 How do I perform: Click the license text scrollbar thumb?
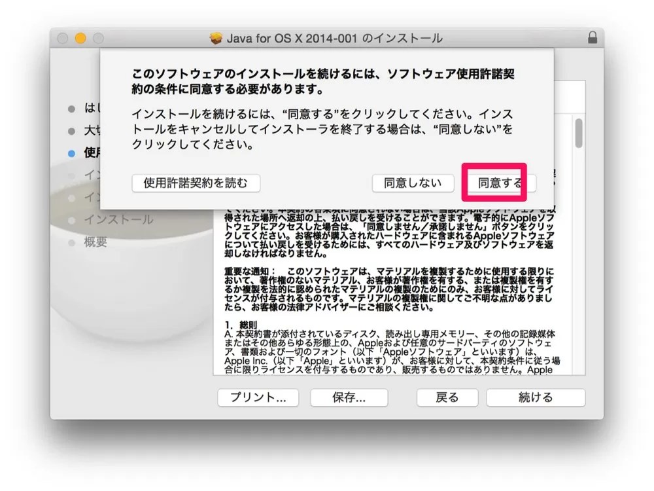579,133
